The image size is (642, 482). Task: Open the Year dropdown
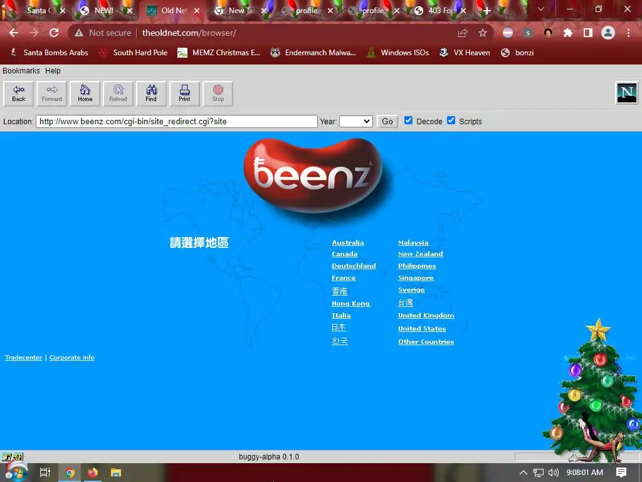coord(356,121)
